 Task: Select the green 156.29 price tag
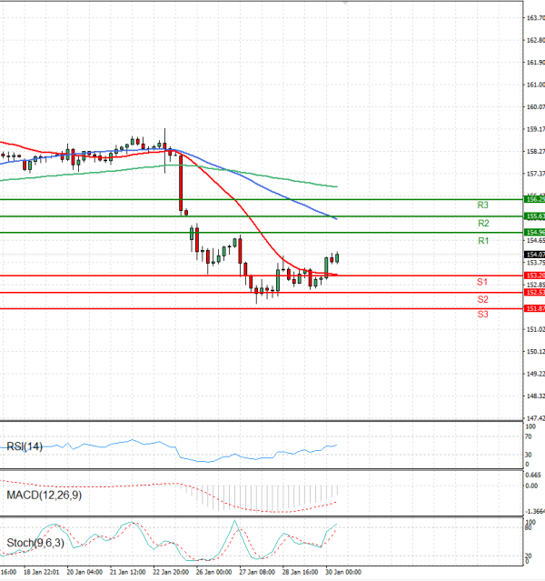pos(534,198)
